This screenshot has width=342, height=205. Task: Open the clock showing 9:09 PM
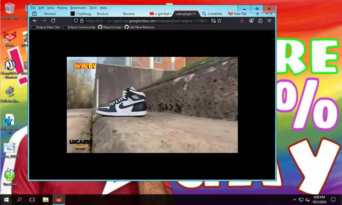[319, 199]
